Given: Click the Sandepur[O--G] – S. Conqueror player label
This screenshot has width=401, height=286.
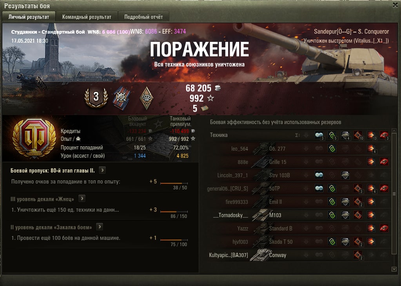Looking at the screenshot, I should tap(351, 32).
